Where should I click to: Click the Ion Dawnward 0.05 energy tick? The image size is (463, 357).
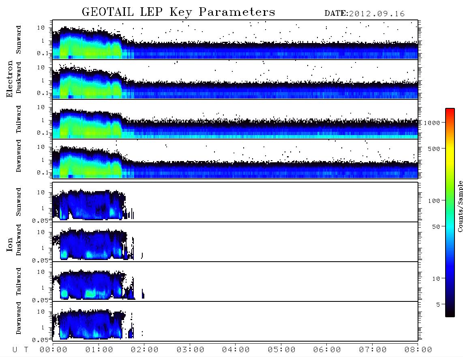[x=40, y=340]
